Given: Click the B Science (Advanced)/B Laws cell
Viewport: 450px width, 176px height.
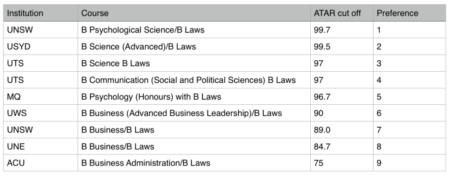Looking at the screenshot, I should point(138,47).
